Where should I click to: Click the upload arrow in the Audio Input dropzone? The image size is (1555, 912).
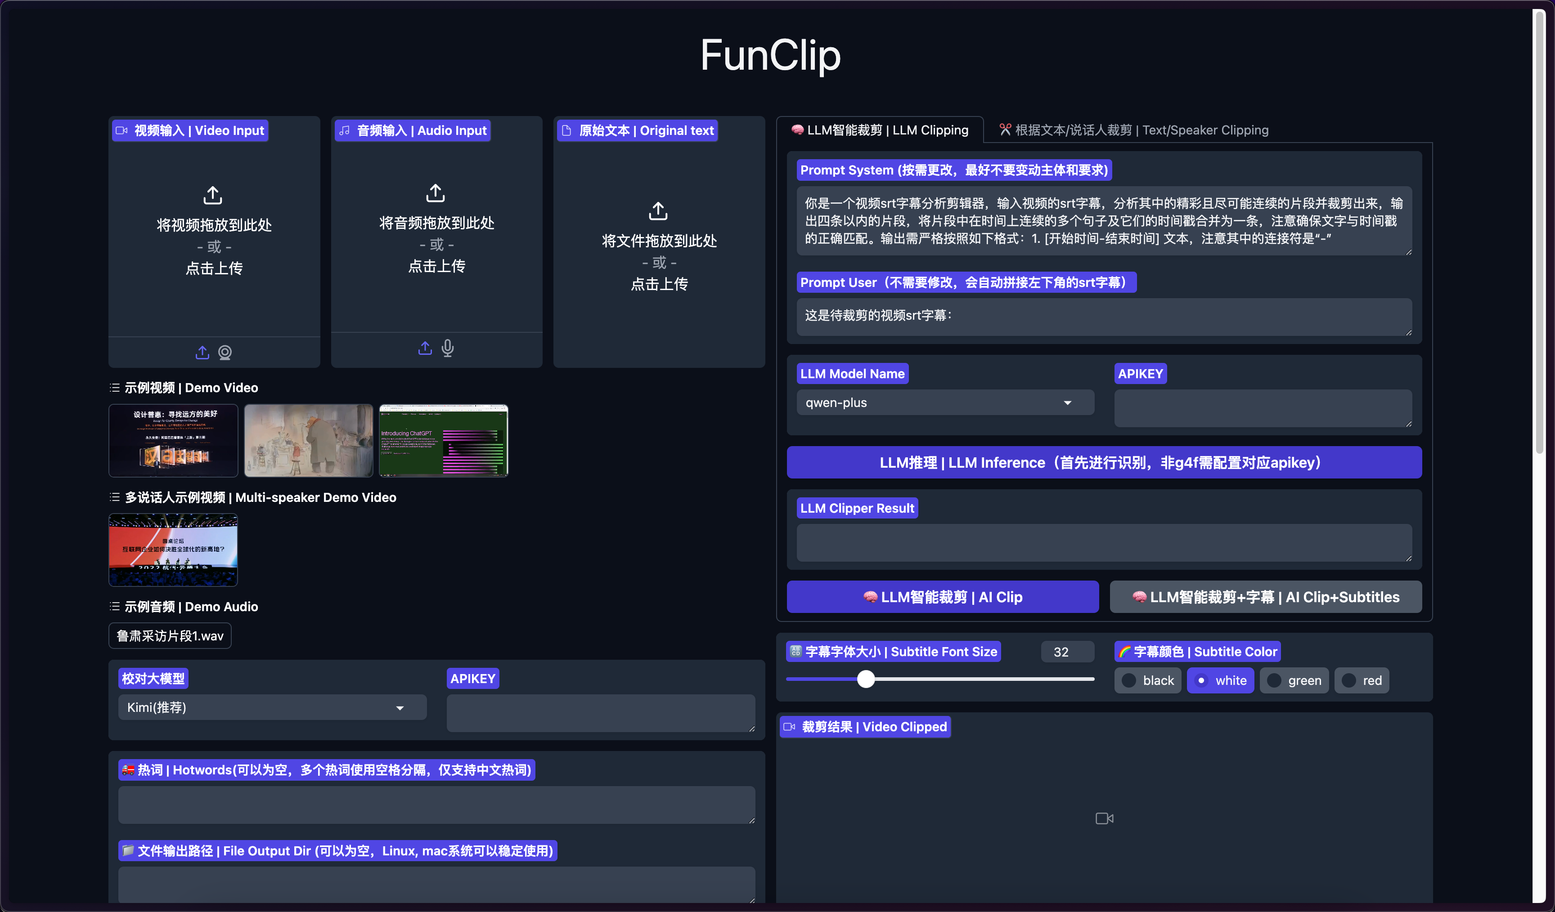point(436,193)
